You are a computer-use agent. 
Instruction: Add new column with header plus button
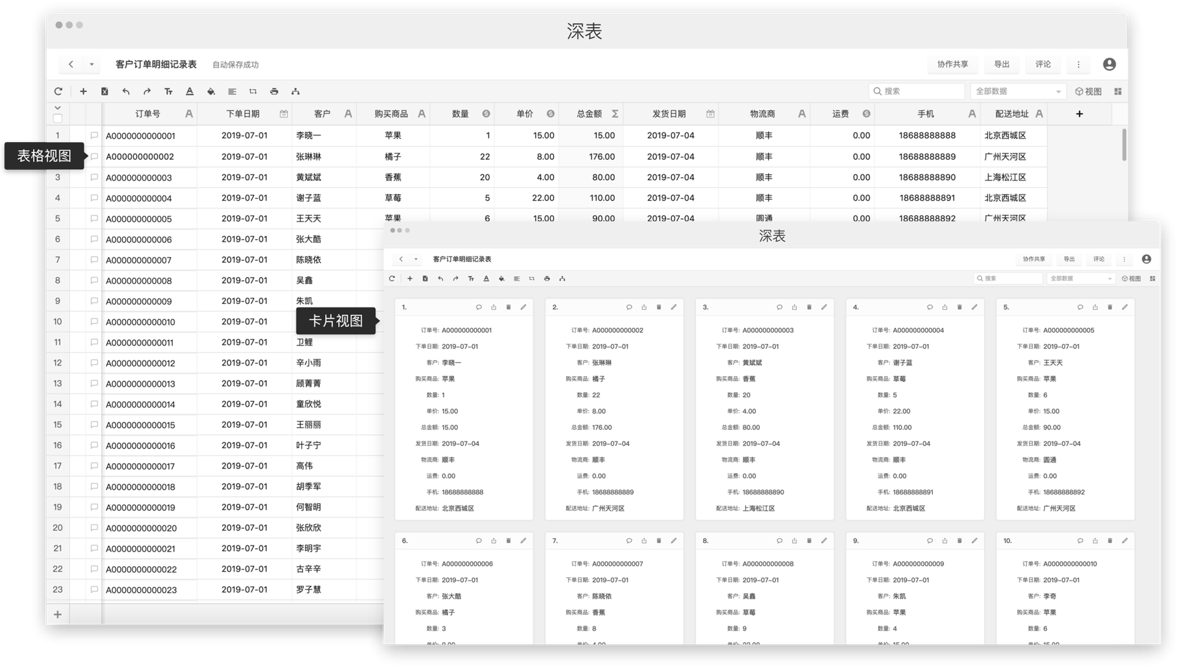tap(1080, 114)
